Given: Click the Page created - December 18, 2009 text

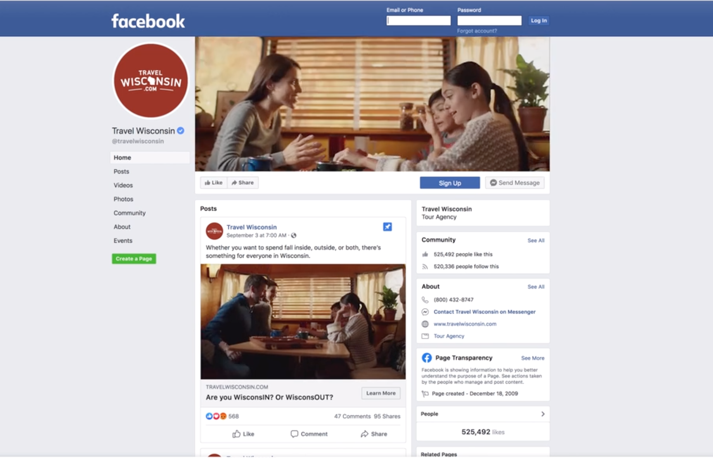Looking at the screenshot, I should click(x=475, y=394).
